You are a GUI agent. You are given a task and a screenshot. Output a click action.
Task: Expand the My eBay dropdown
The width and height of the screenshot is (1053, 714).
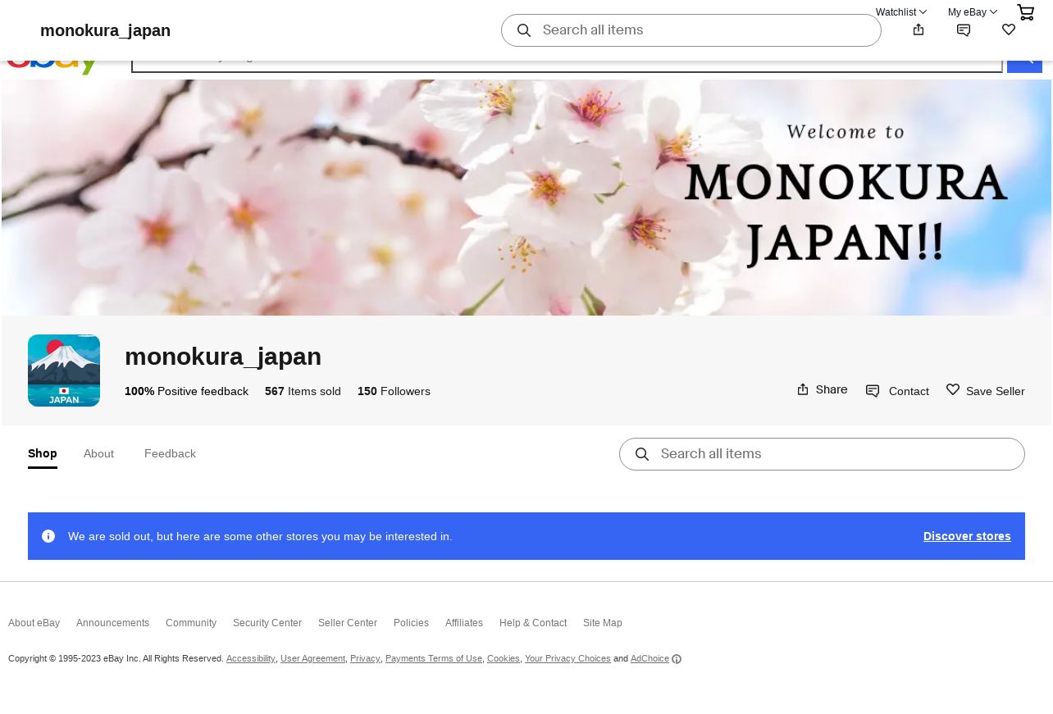pyautogui.click(x=973, y=12)
